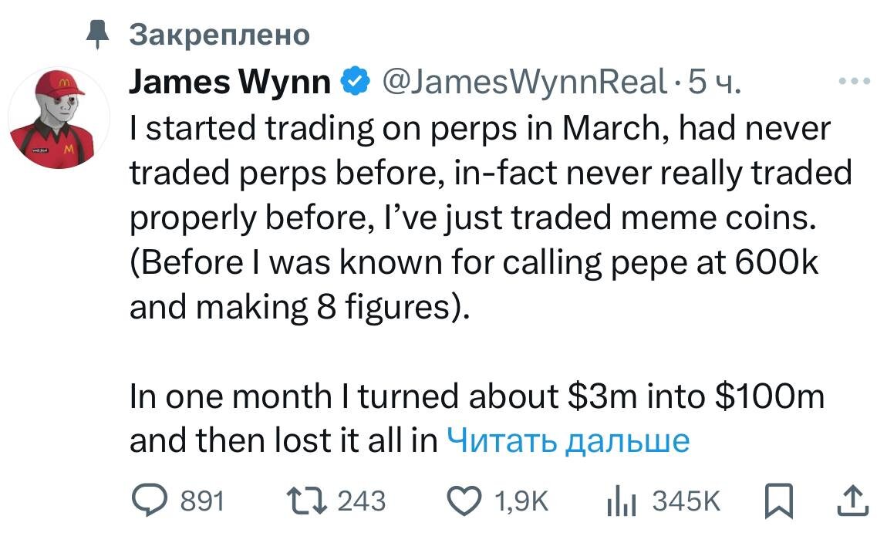Open the James Wynn display name

230,81
